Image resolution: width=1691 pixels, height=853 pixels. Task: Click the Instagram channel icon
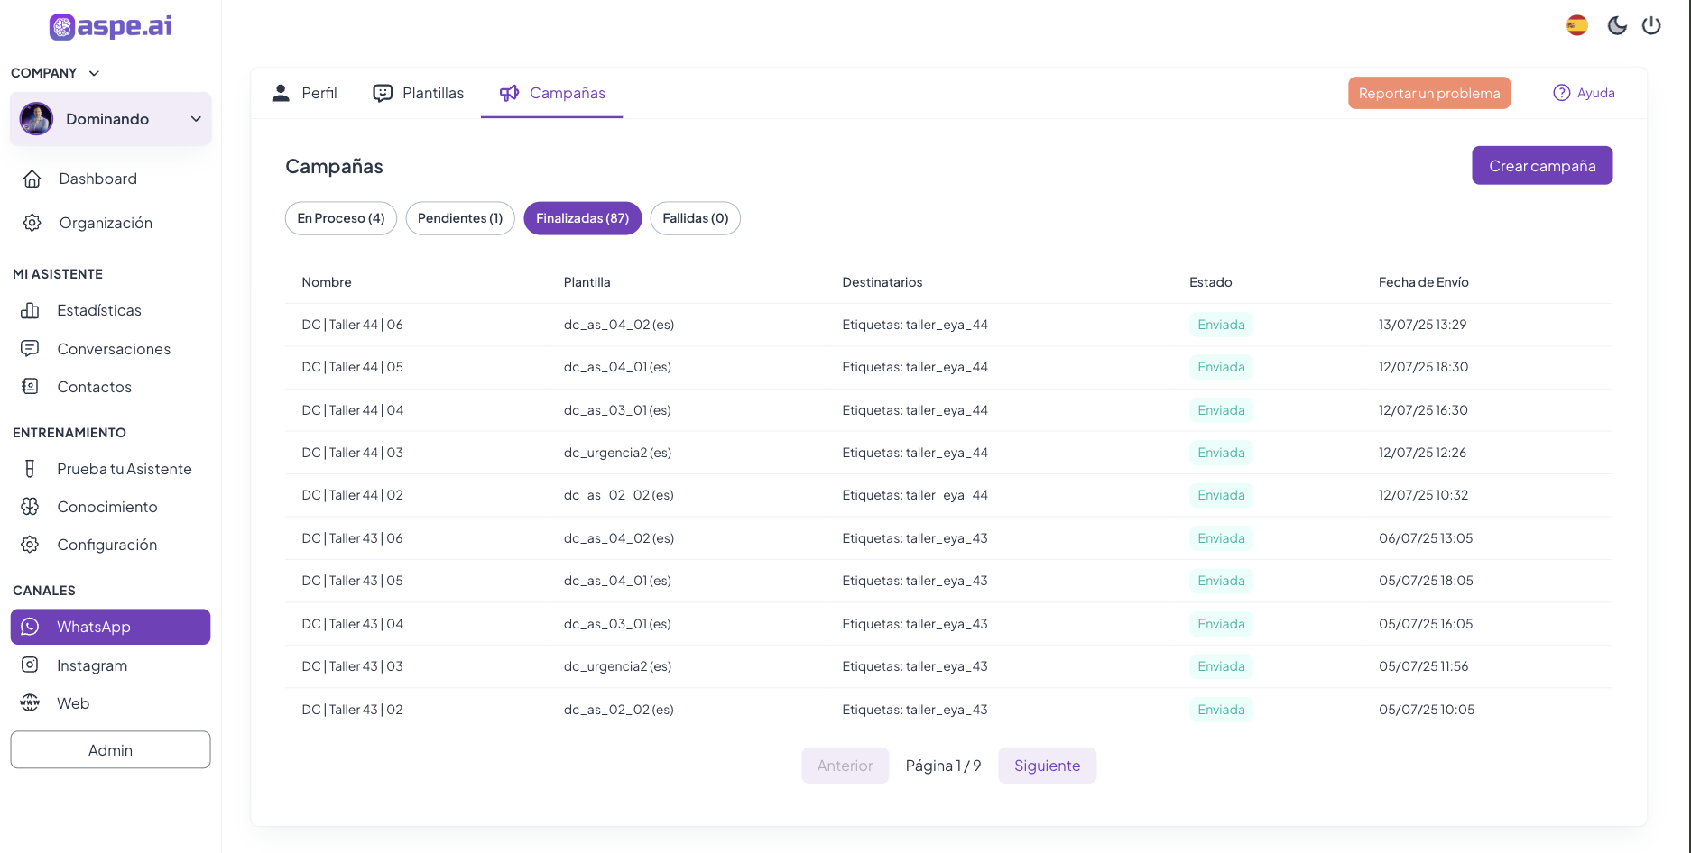pos(30,665)
